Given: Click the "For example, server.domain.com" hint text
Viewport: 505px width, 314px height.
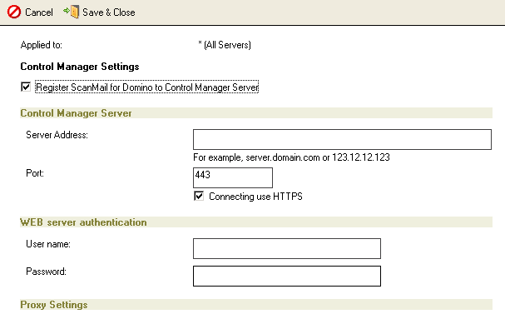Looking at the screenshot, I should tap(291, 157).
